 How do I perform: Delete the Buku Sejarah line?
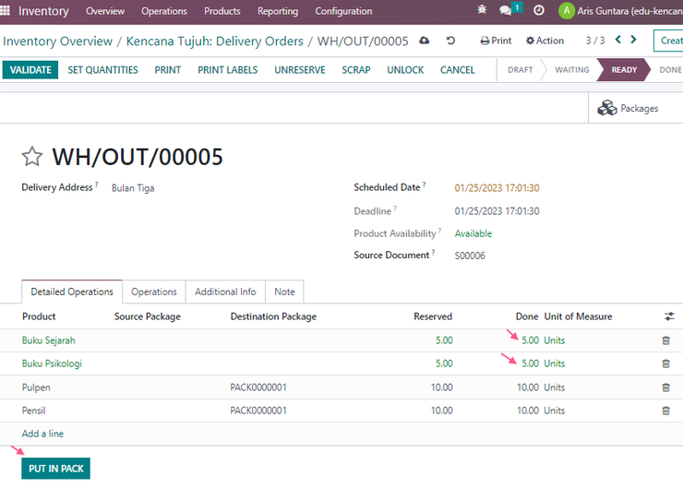point(665,340)
